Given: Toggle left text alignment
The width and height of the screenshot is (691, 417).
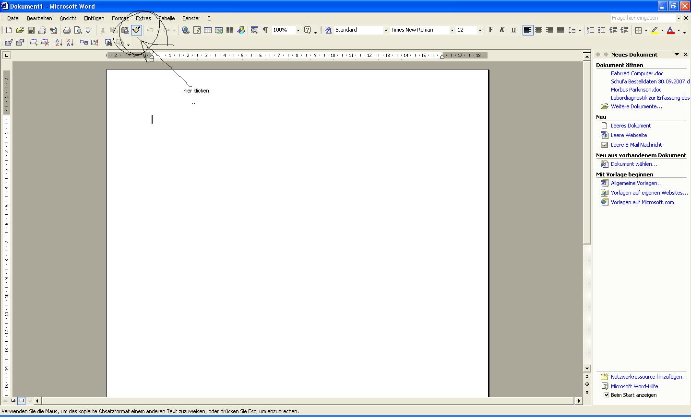Looking at the screenshot, I should 527,30.
